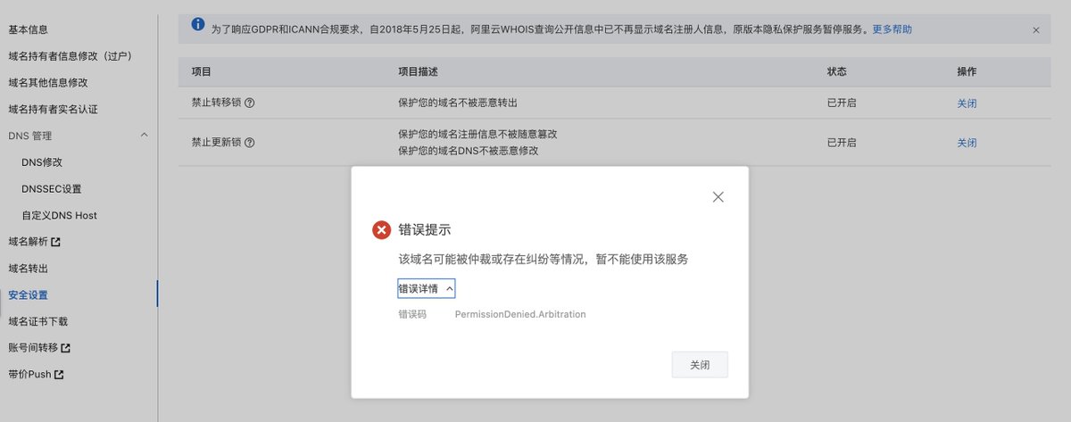Click the 操作 column header
This screenshot has height=422, width=1071.
tap(967, 71)
